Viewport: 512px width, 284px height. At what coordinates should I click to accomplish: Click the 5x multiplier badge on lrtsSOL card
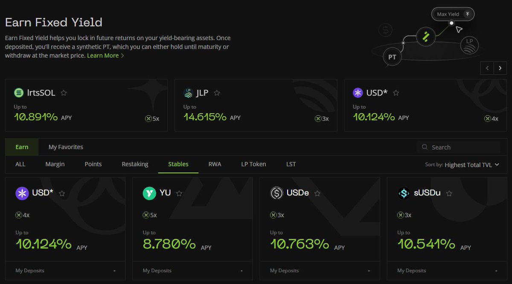click(152, 118)
